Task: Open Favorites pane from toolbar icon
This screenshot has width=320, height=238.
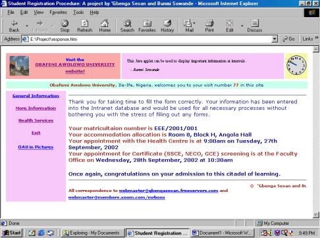Action: [x=147, y=26]
